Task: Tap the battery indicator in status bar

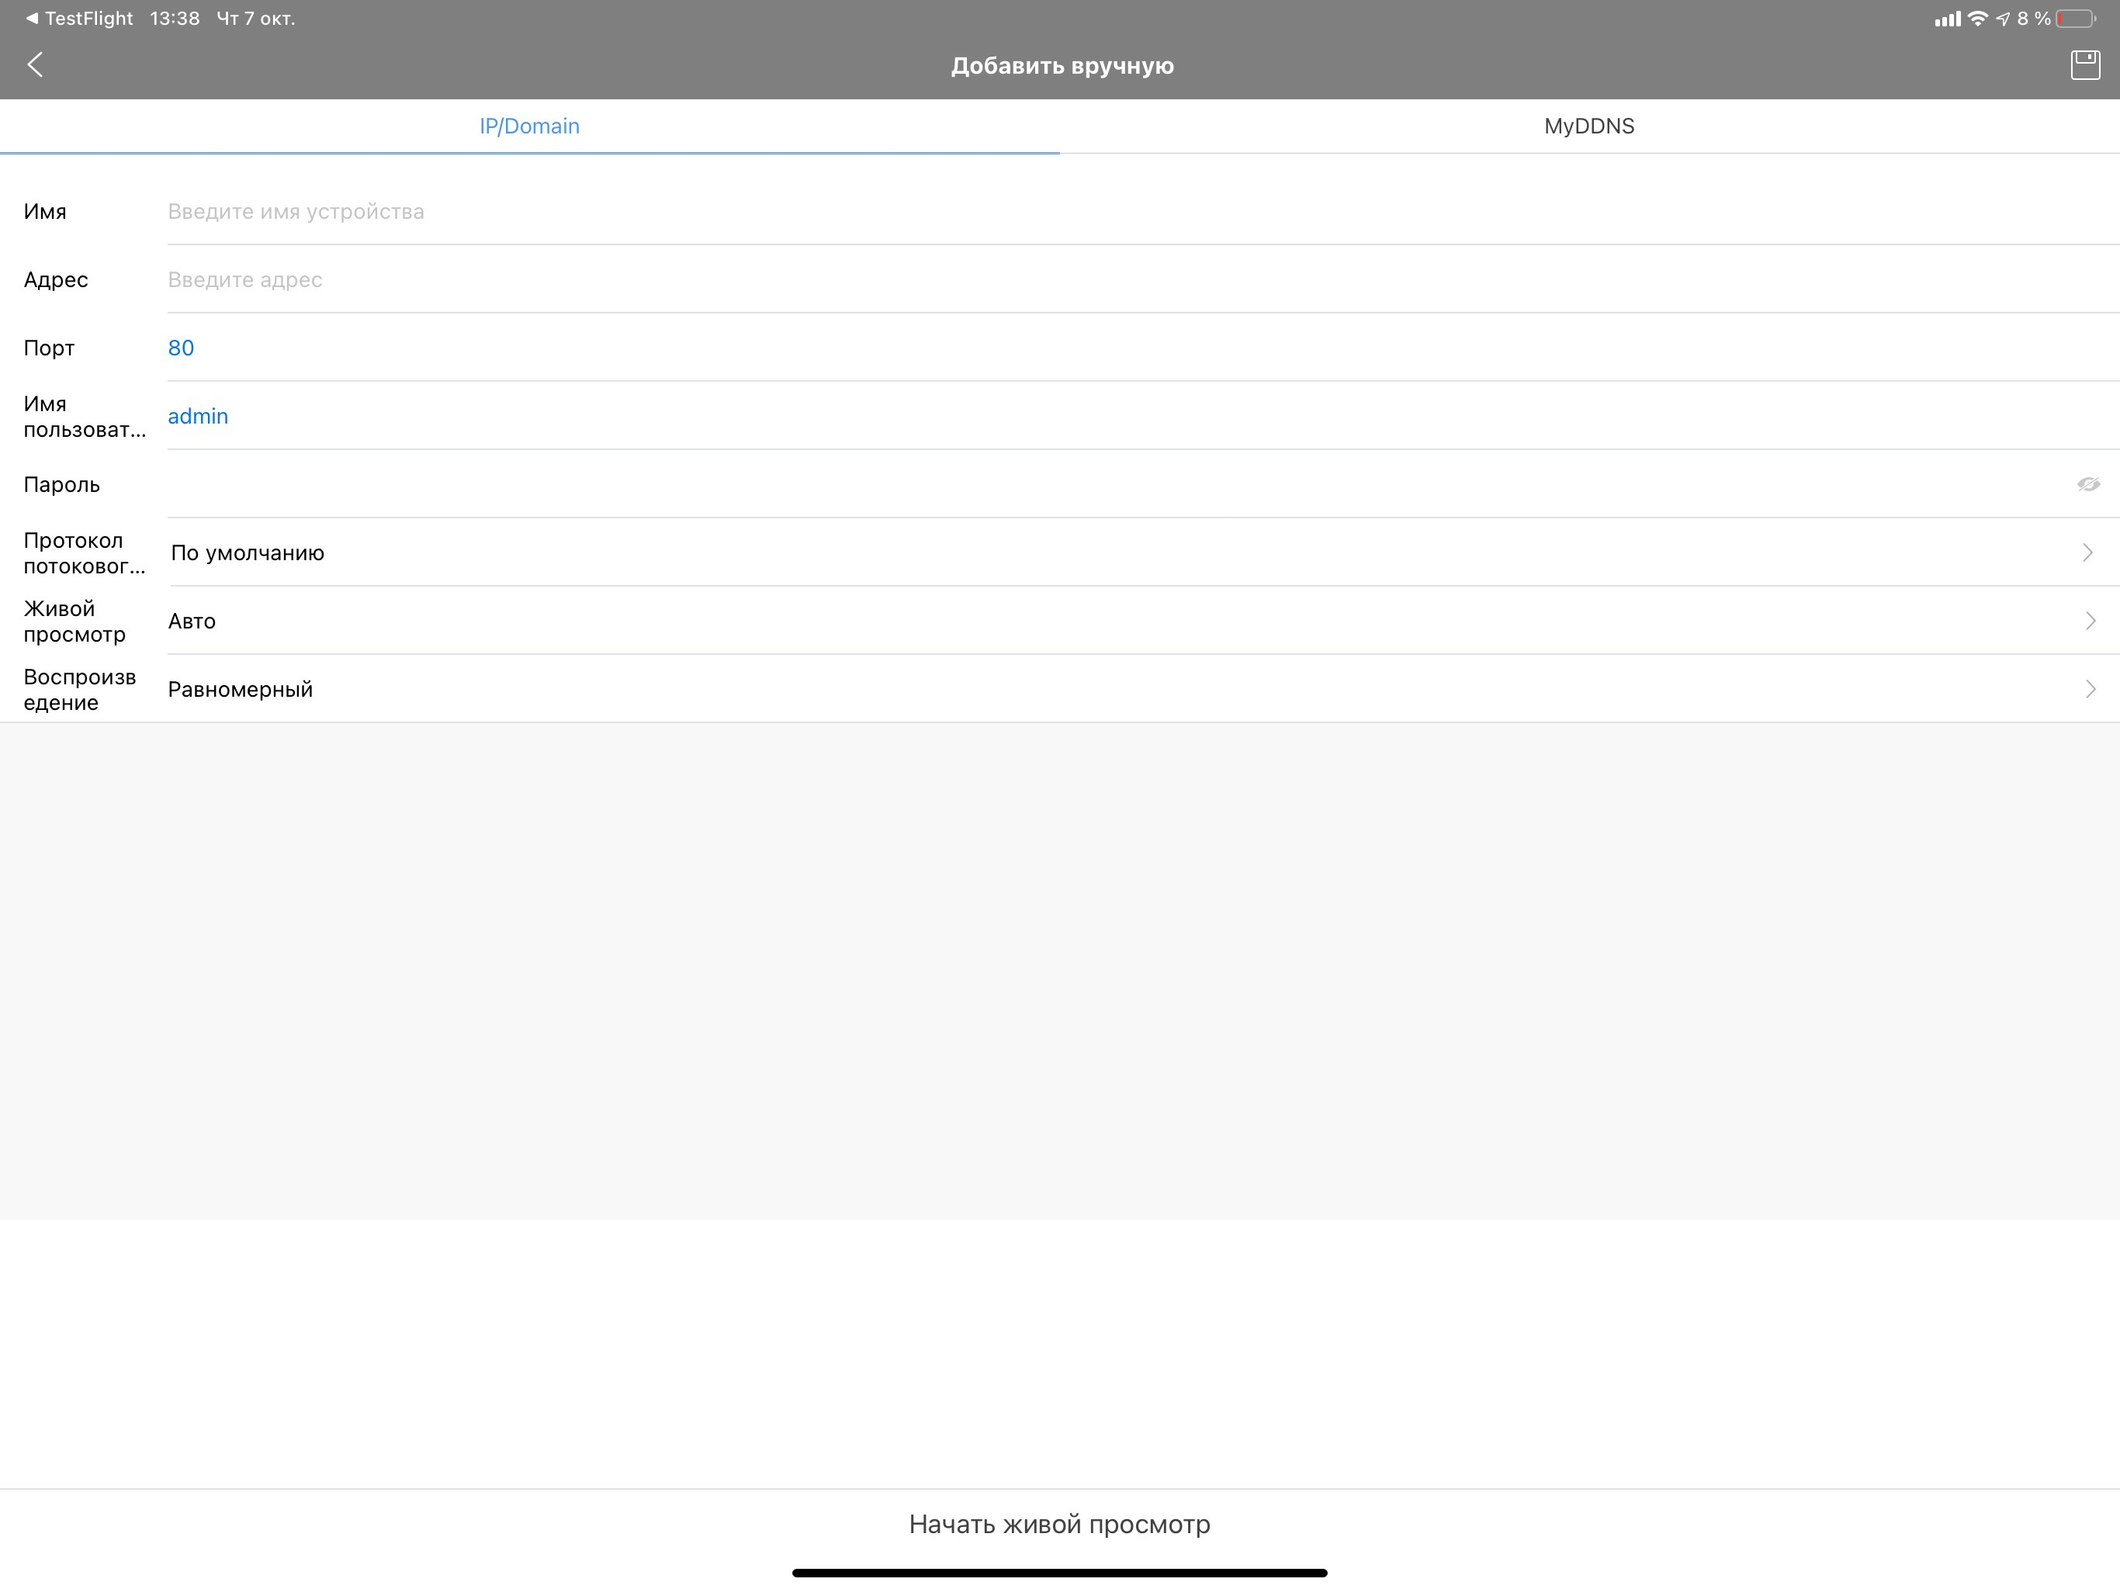Action: (x=2076, y=18)
